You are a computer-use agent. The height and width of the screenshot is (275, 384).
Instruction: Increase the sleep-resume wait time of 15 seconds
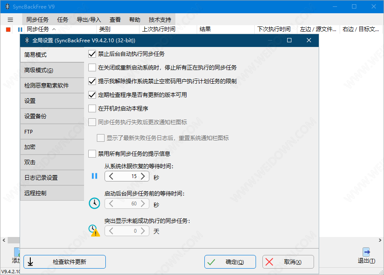coord(143,176)
